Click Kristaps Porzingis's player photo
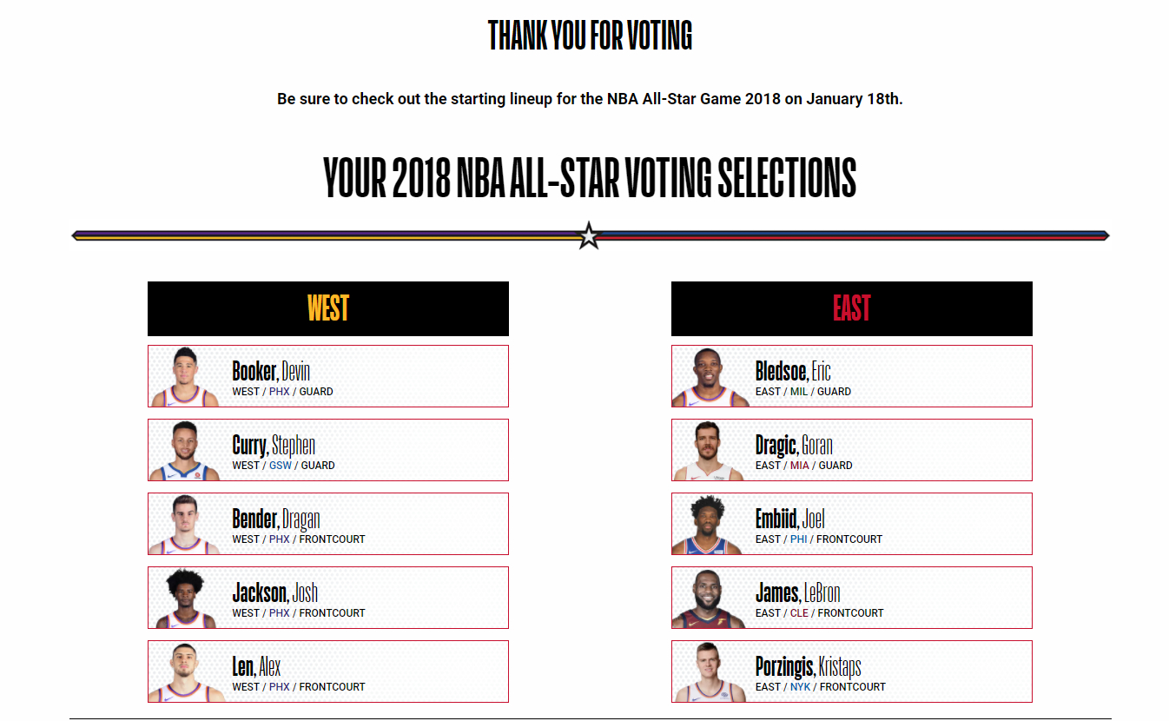The width and height of the screenshot is (1169, 721). [x=710, y=672]
